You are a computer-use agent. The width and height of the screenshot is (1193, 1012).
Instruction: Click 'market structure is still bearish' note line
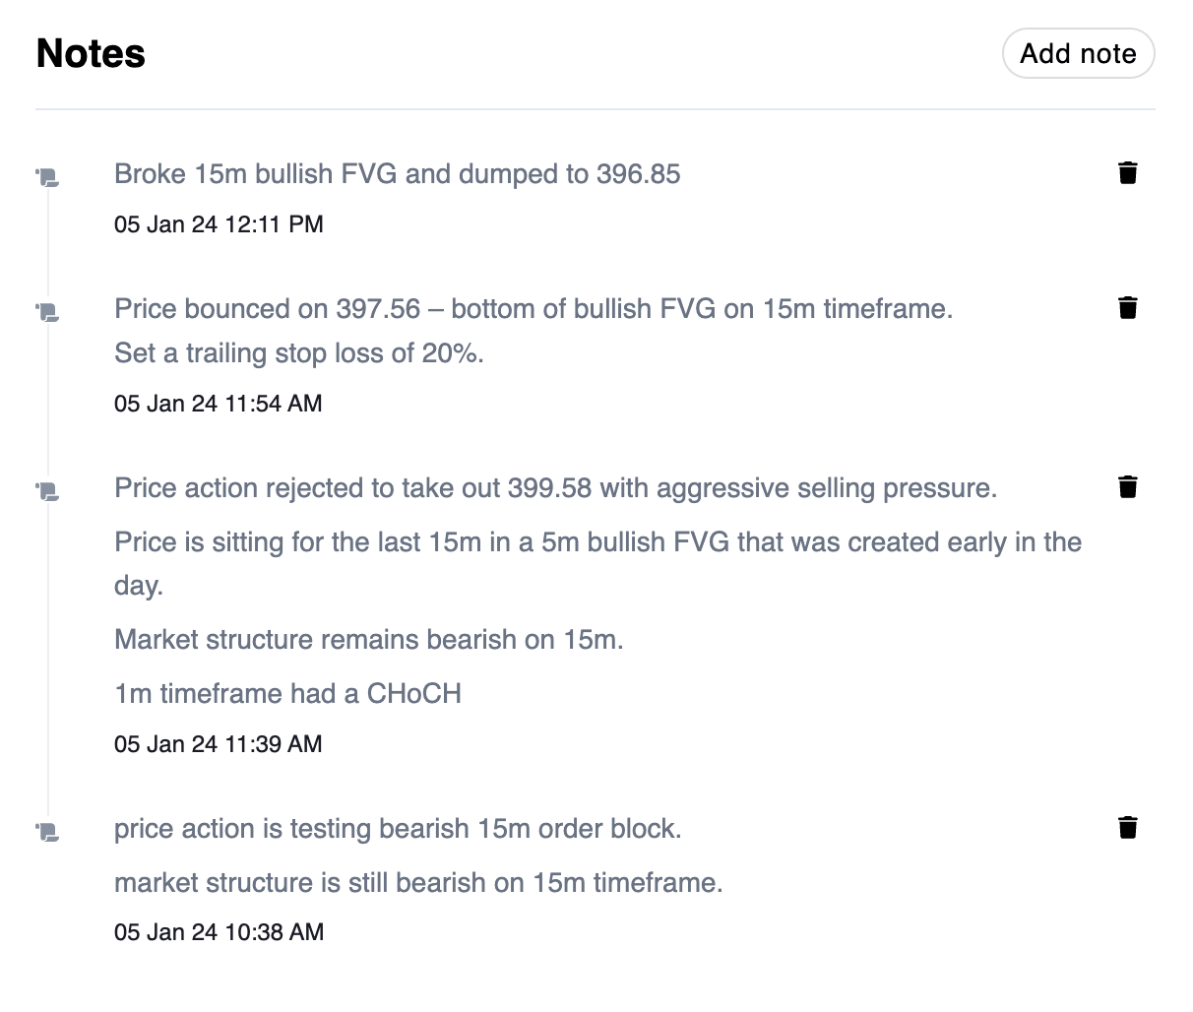point(418,883)
